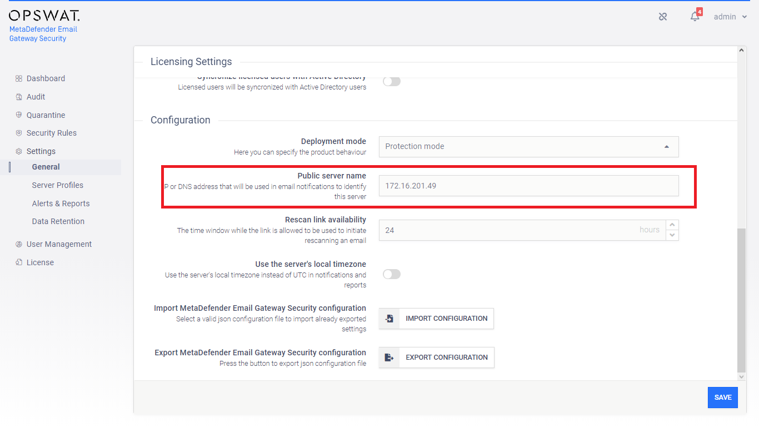Click the Import Configuration button

pyautogui.click(x=436, y=319)
